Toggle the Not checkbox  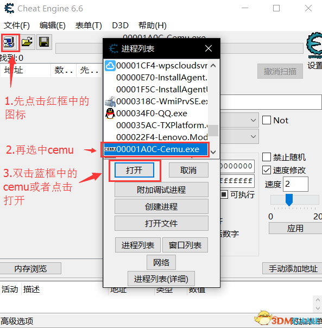(267, 120)
